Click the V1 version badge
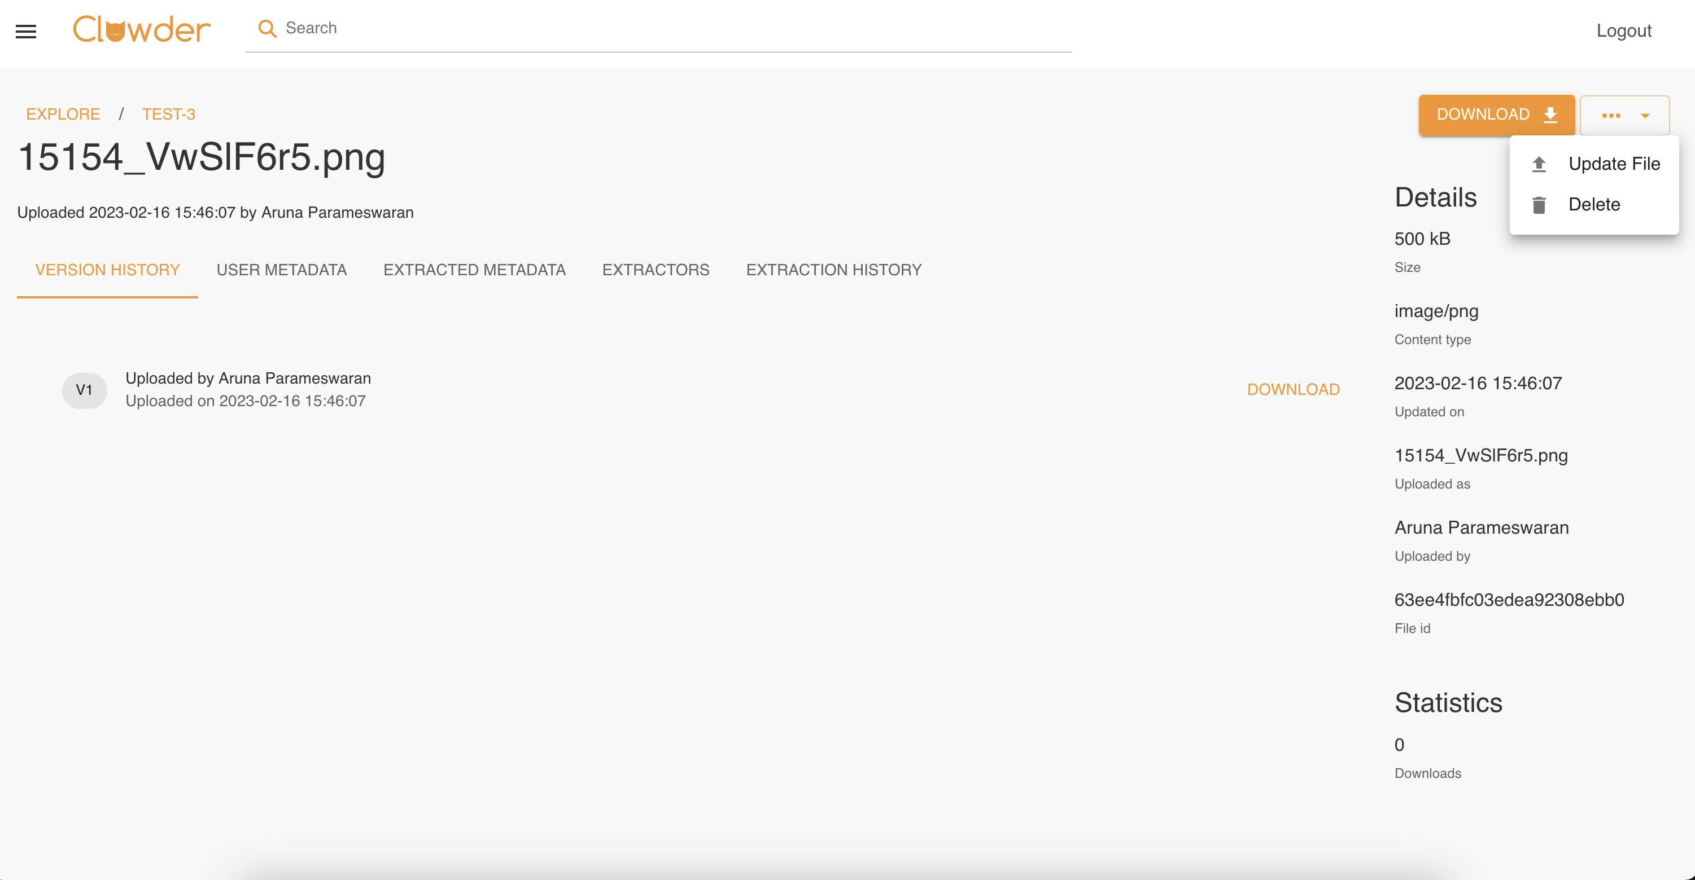This screenshot has width=1695, height=880. [84, 390]
